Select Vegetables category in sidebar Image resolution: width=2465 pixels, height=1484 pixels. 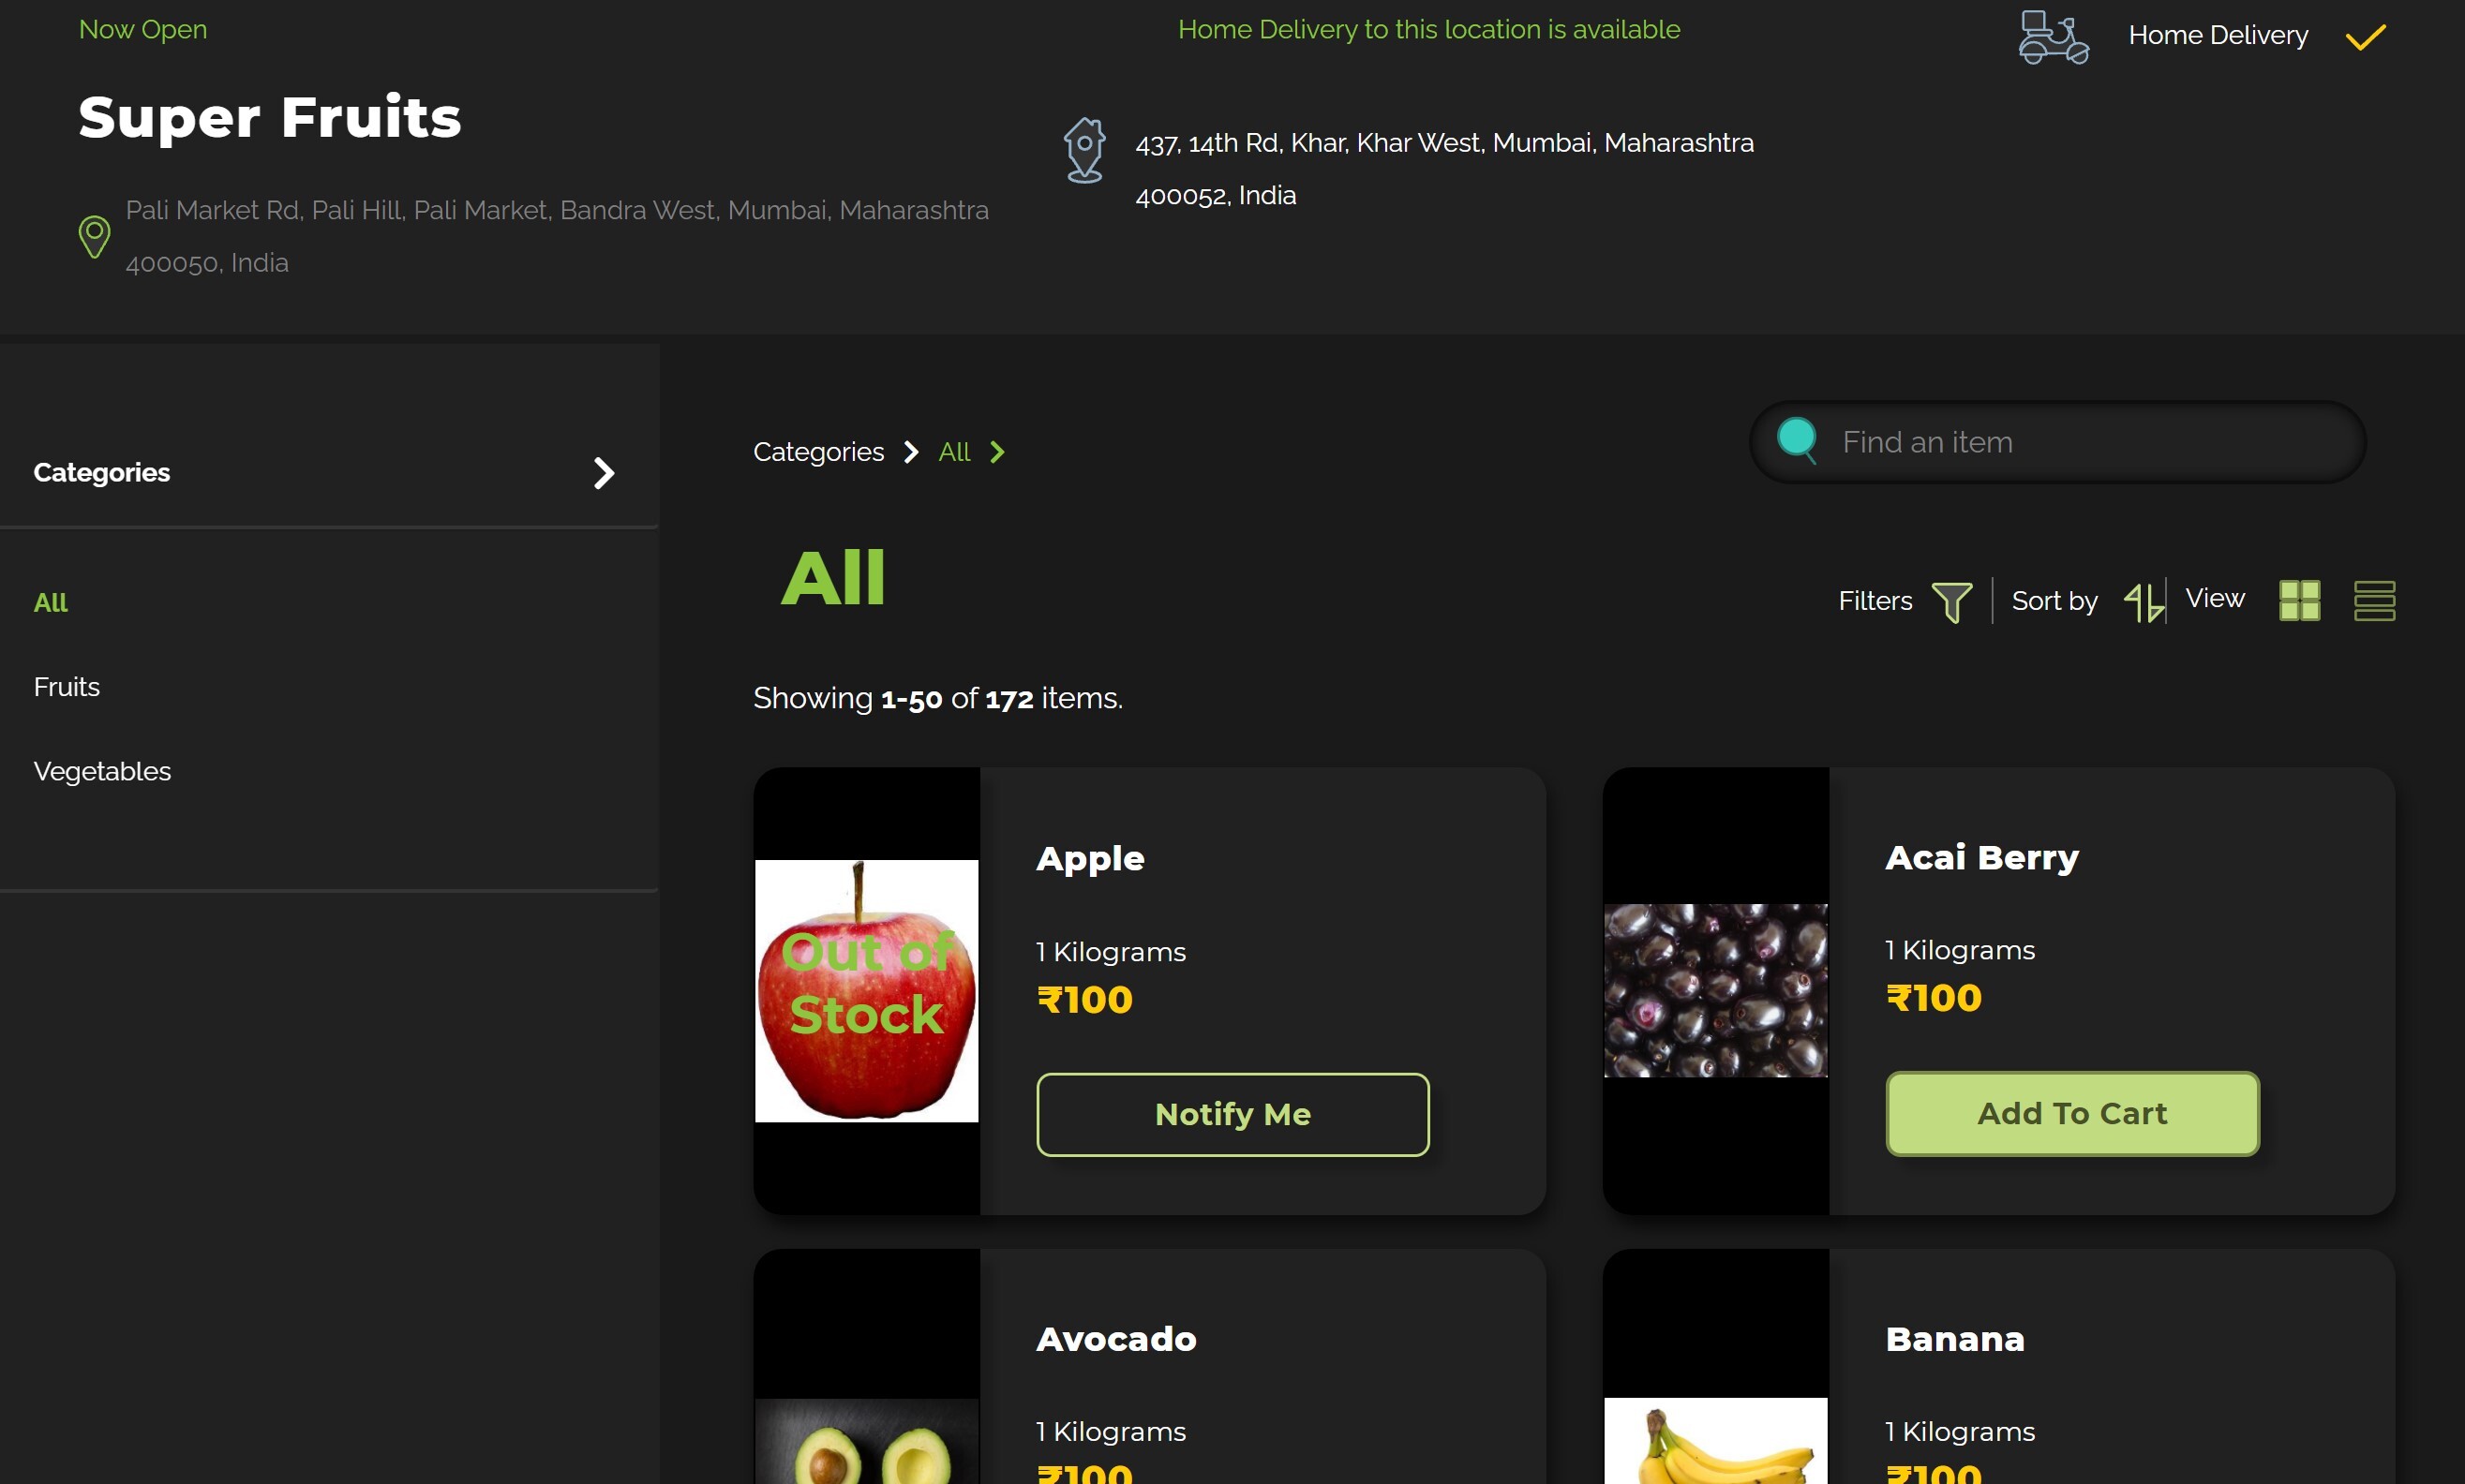click(102, 771)
